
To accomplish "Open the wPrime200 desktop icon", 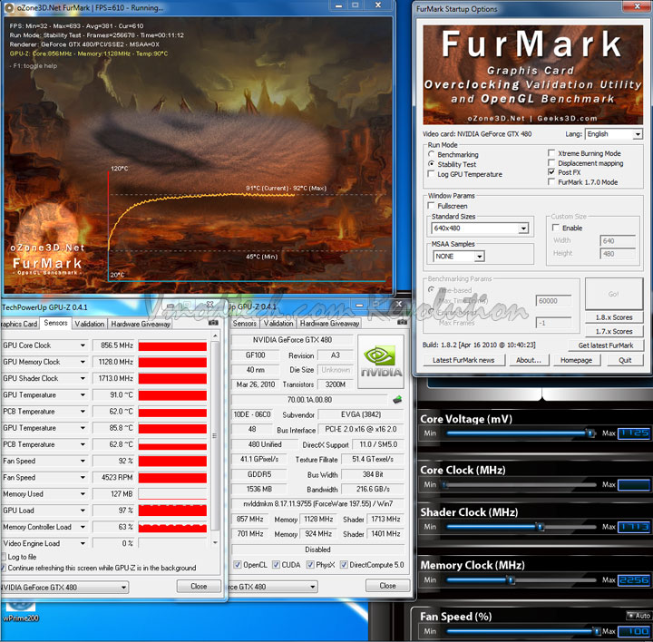I will [20, 612].
